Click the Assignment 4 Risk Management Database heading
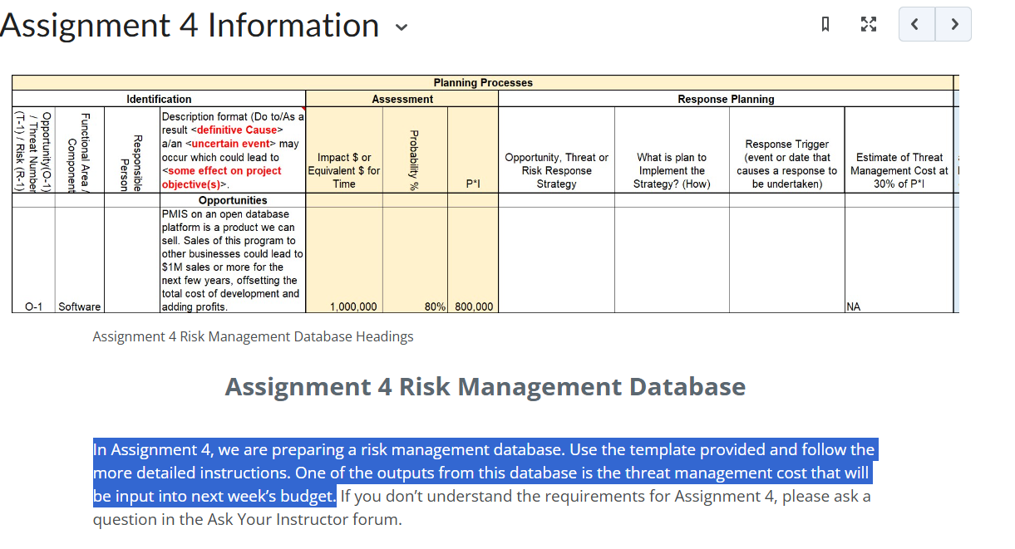Screen dimensions: 1015x549 click(485, 386)
